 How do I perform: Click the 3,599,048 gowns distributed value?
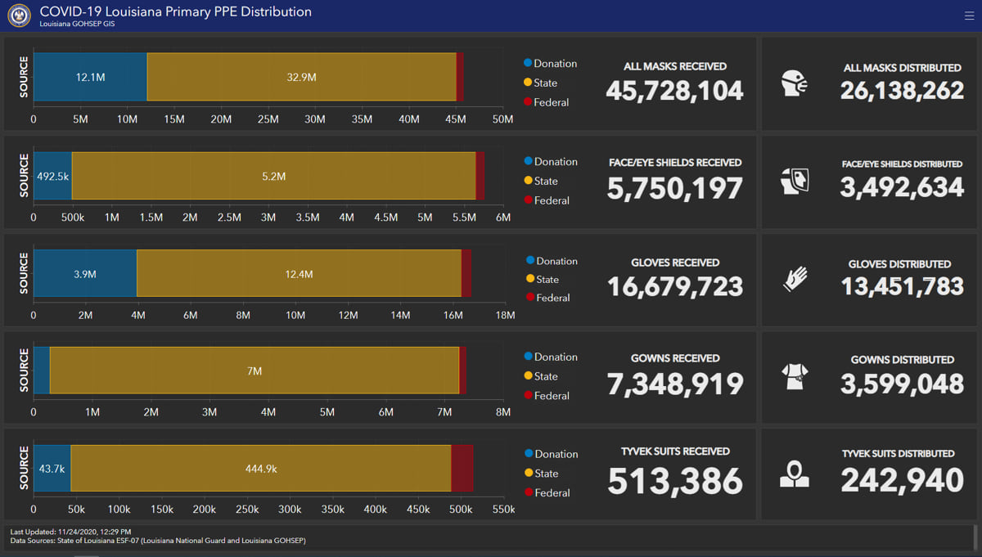902,384
